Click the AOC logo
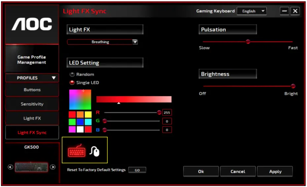 32,24
